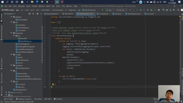The height and width of the screenshot is (103, 183).
Task: Click Attach Debugger to Android Process icon
Action: 151,10
